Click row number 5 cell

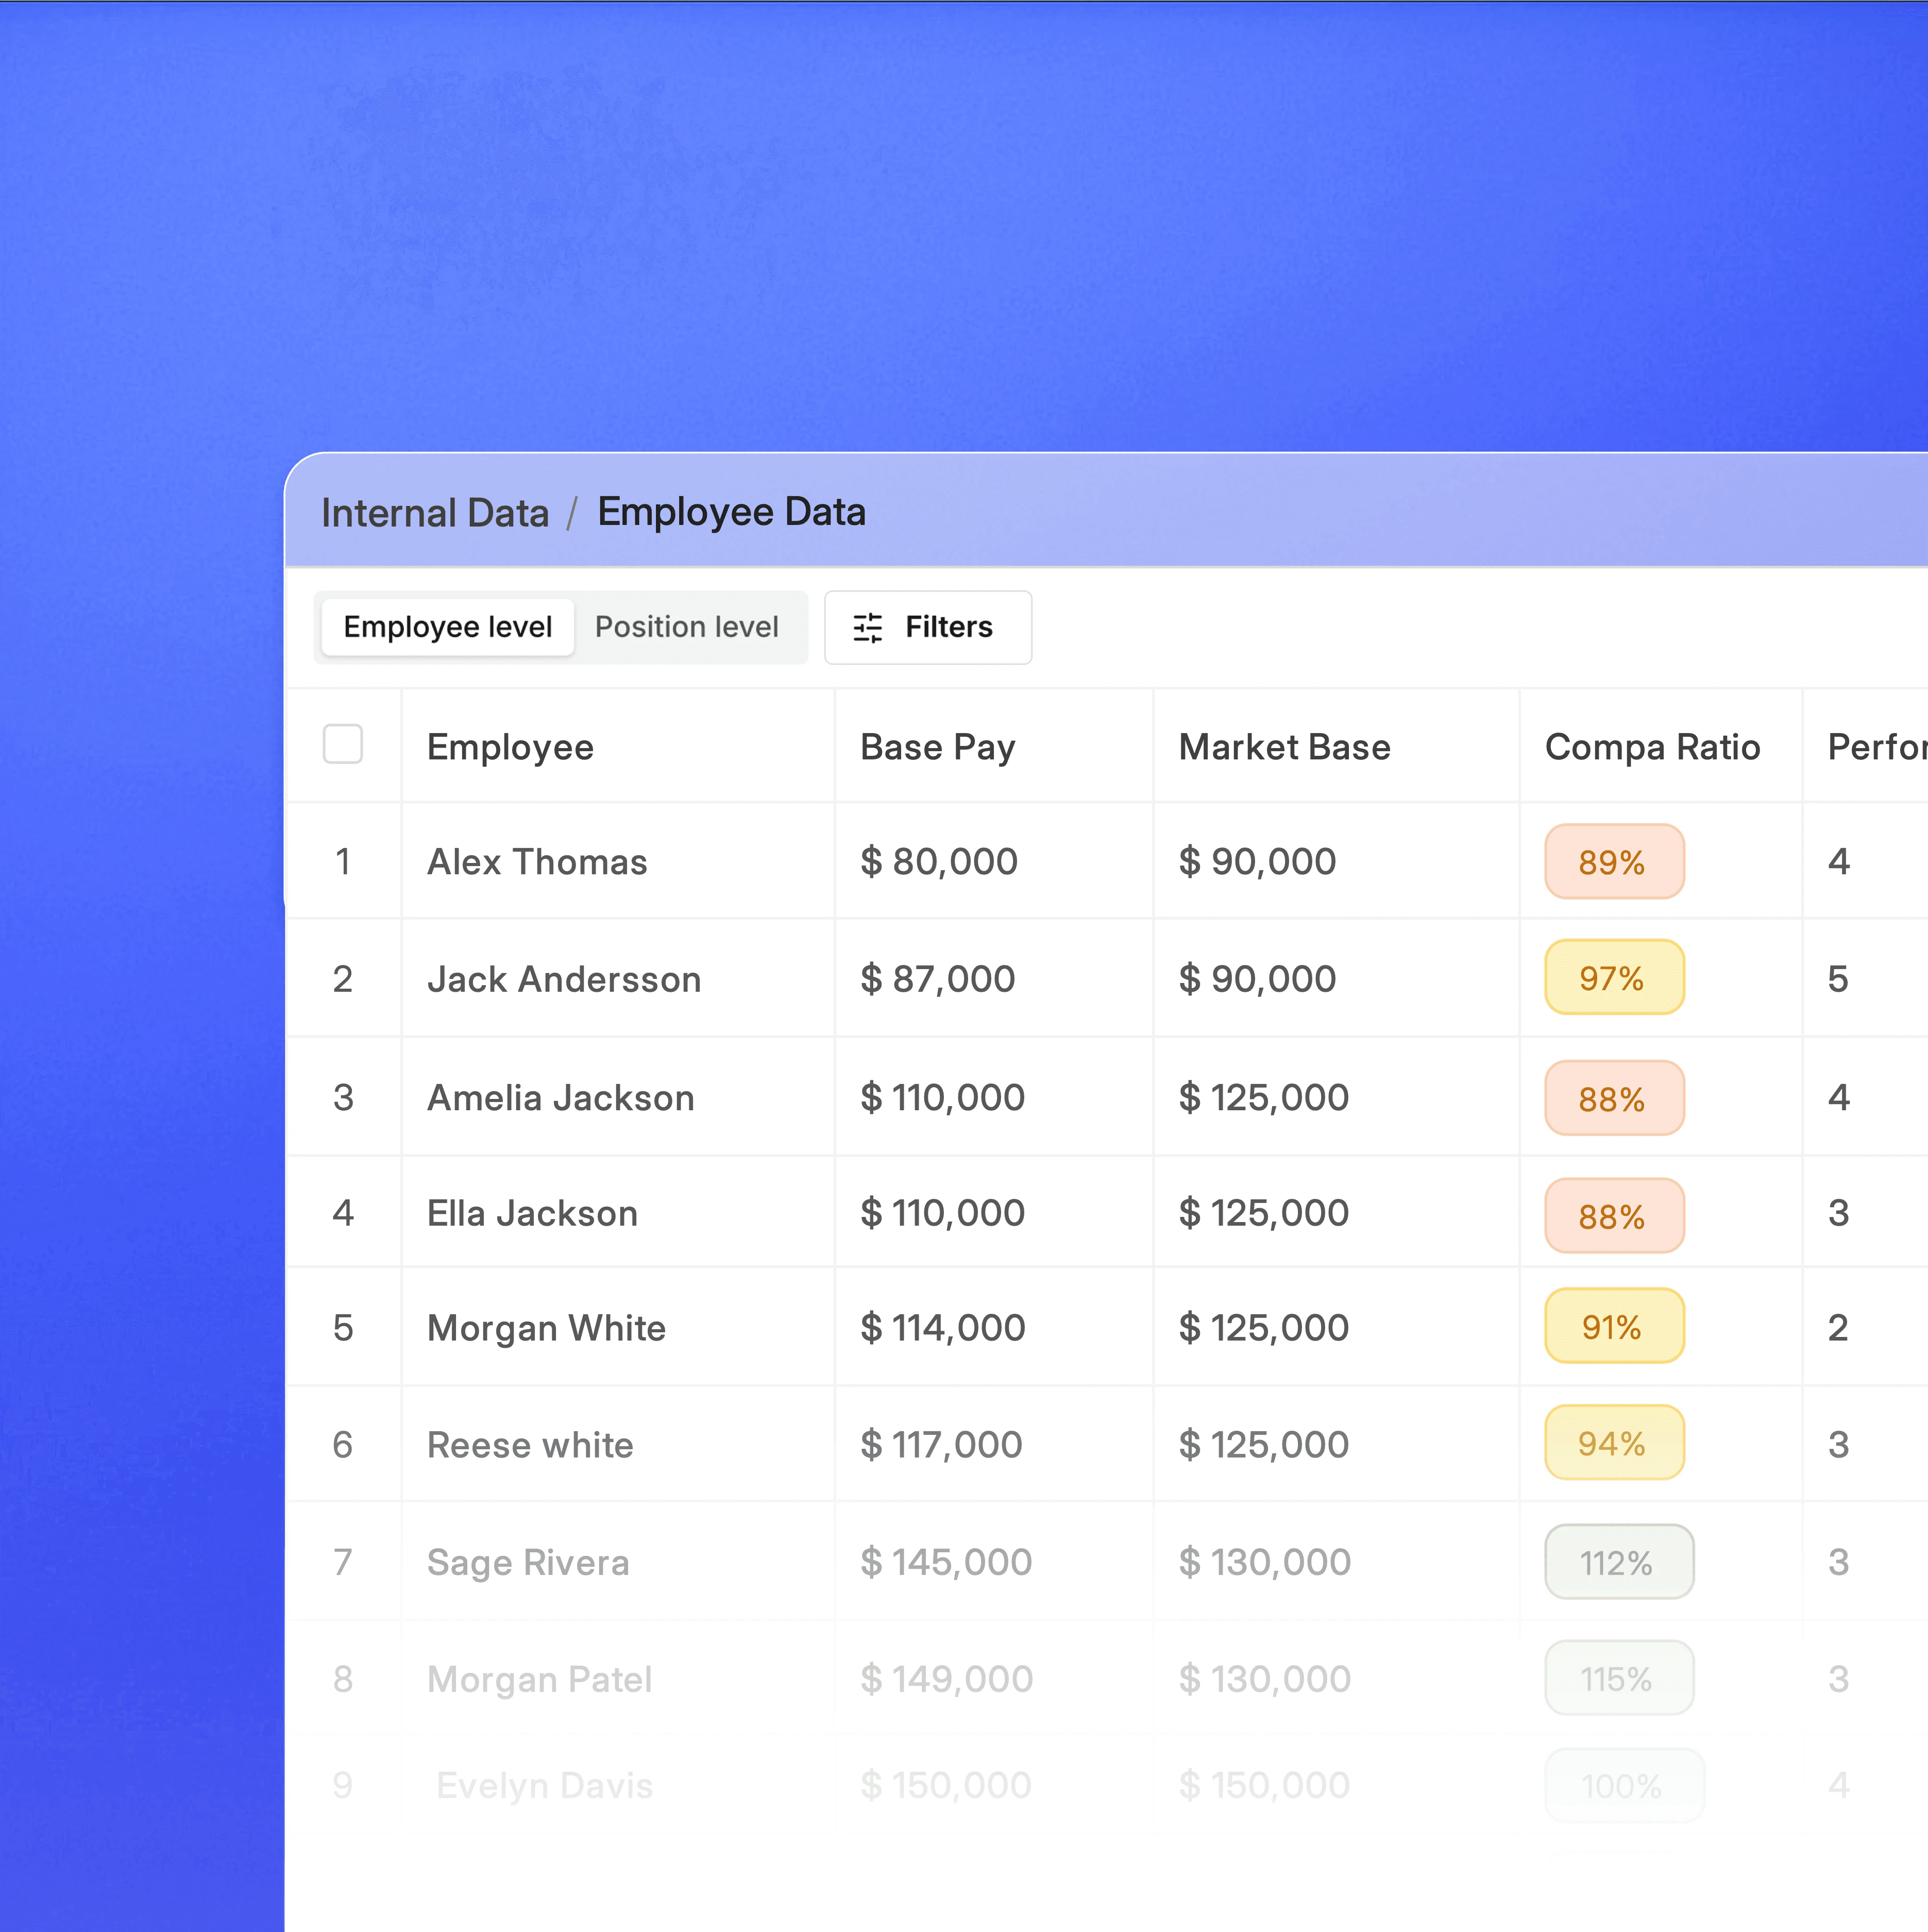(x=343, y=1328)
